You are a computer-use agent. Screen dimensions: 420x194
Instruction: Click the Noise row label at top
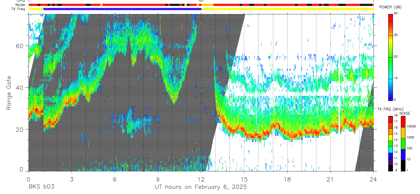pyautogui.click(x=20, y=5)
